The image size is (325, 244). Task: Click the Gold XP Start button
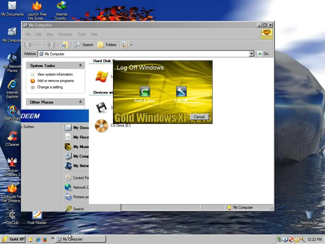coord(13,239)
